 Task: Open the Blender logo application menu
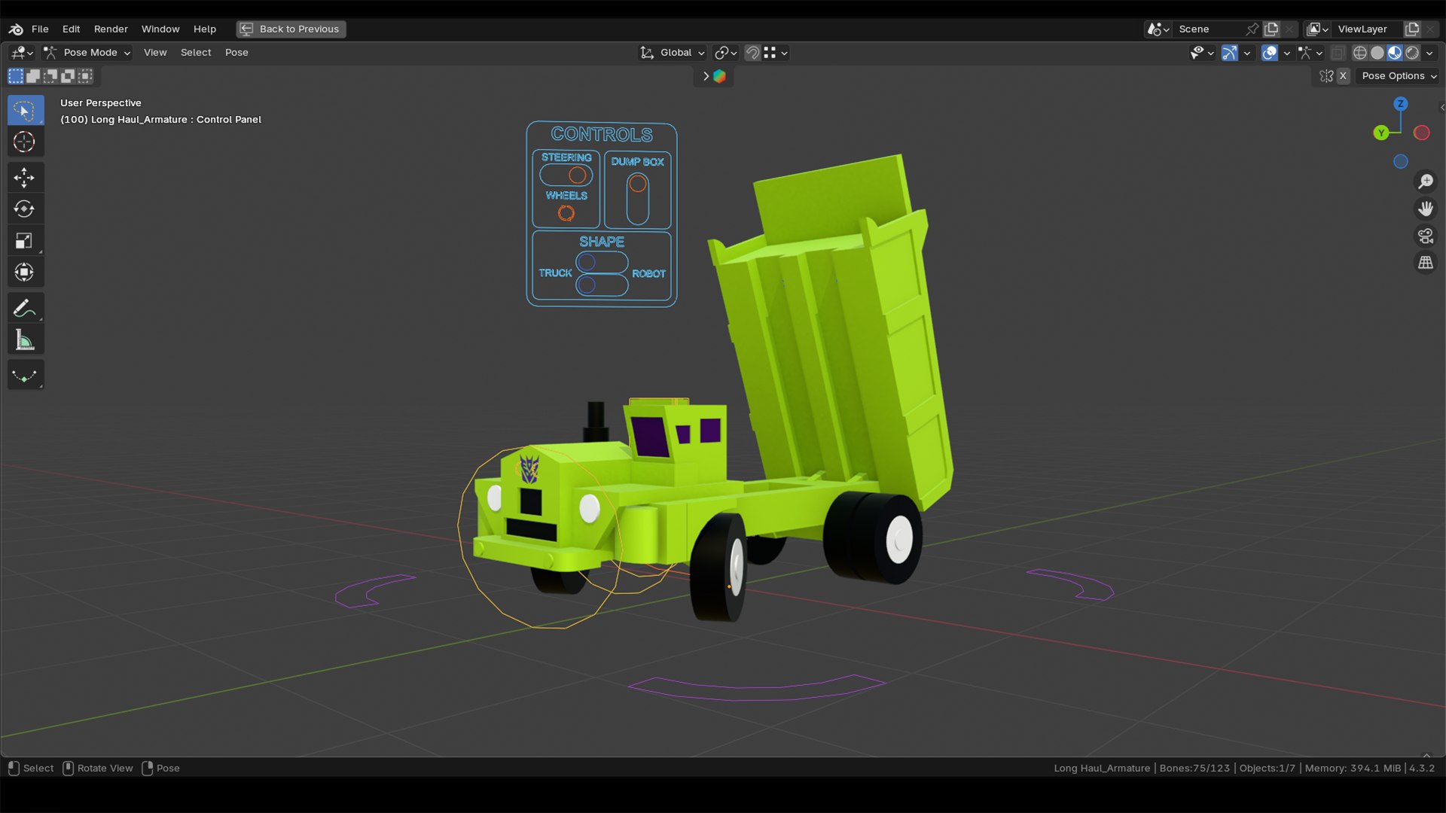[x=16, y=29]
